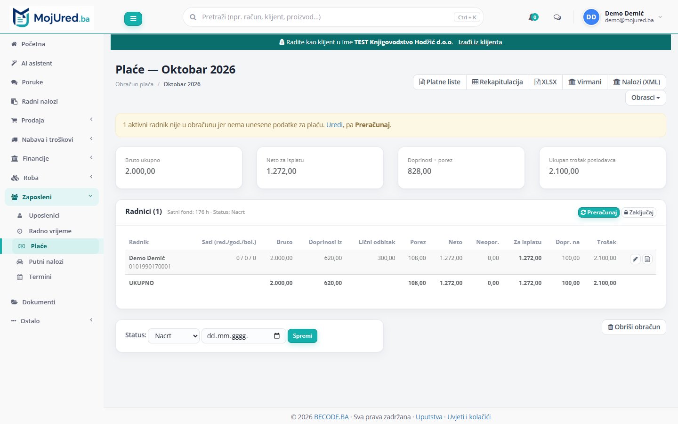Select Plaće in the sidebar submenu
This screenshot has height=424, width=678.
point(55,246)
